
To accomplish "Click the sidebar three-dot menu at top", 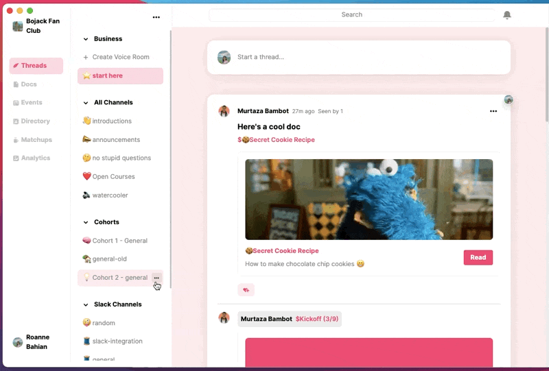I will tap(156, 17).
